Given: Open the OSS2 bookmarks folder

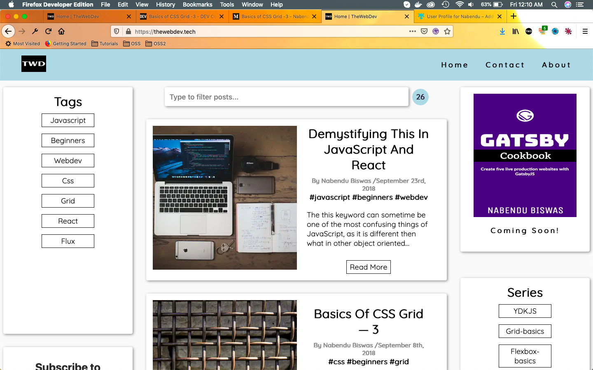Looking at the screenshot, I should pyautogui.click(x=155, y=44).
